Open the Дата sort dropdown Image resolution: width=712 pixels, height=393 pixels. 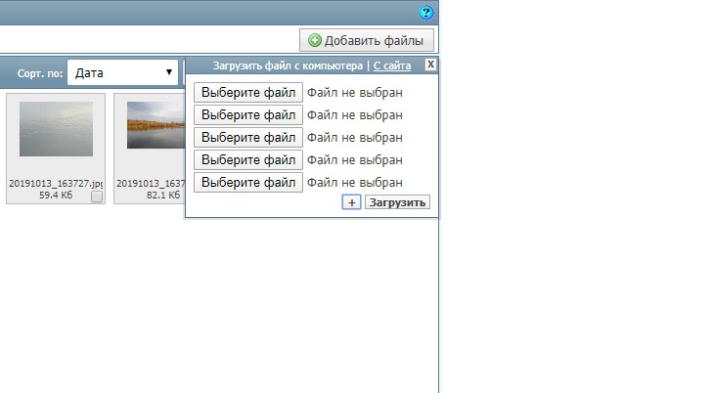tap(122, 72)
